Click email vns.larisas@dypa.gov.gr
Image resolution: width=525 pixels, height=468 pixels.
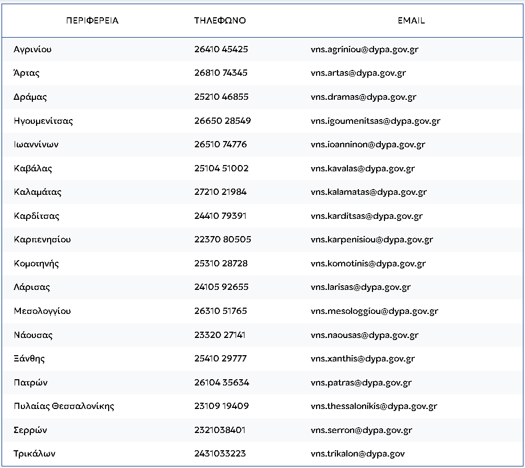(360, 287)
